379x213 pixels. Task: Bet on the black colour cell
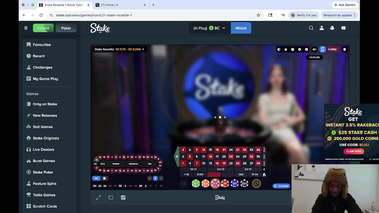227,175
